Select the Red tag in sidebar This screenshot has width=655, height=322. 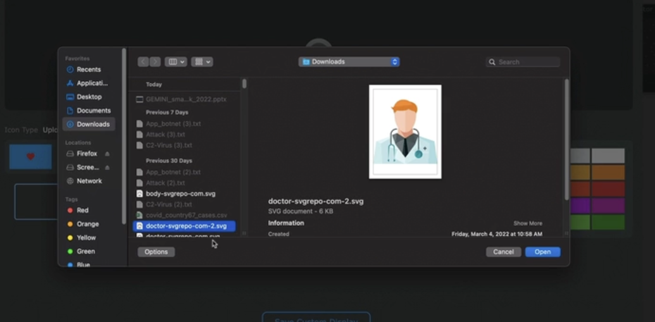82,210
